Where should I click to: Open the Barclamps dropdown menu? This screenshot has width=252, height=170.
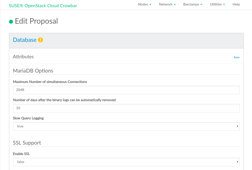click(193, 4)
